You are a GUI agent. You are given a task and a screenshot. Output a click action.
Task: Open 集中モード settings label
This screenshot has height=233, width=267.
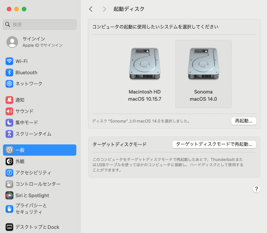[x=27, y=123]
